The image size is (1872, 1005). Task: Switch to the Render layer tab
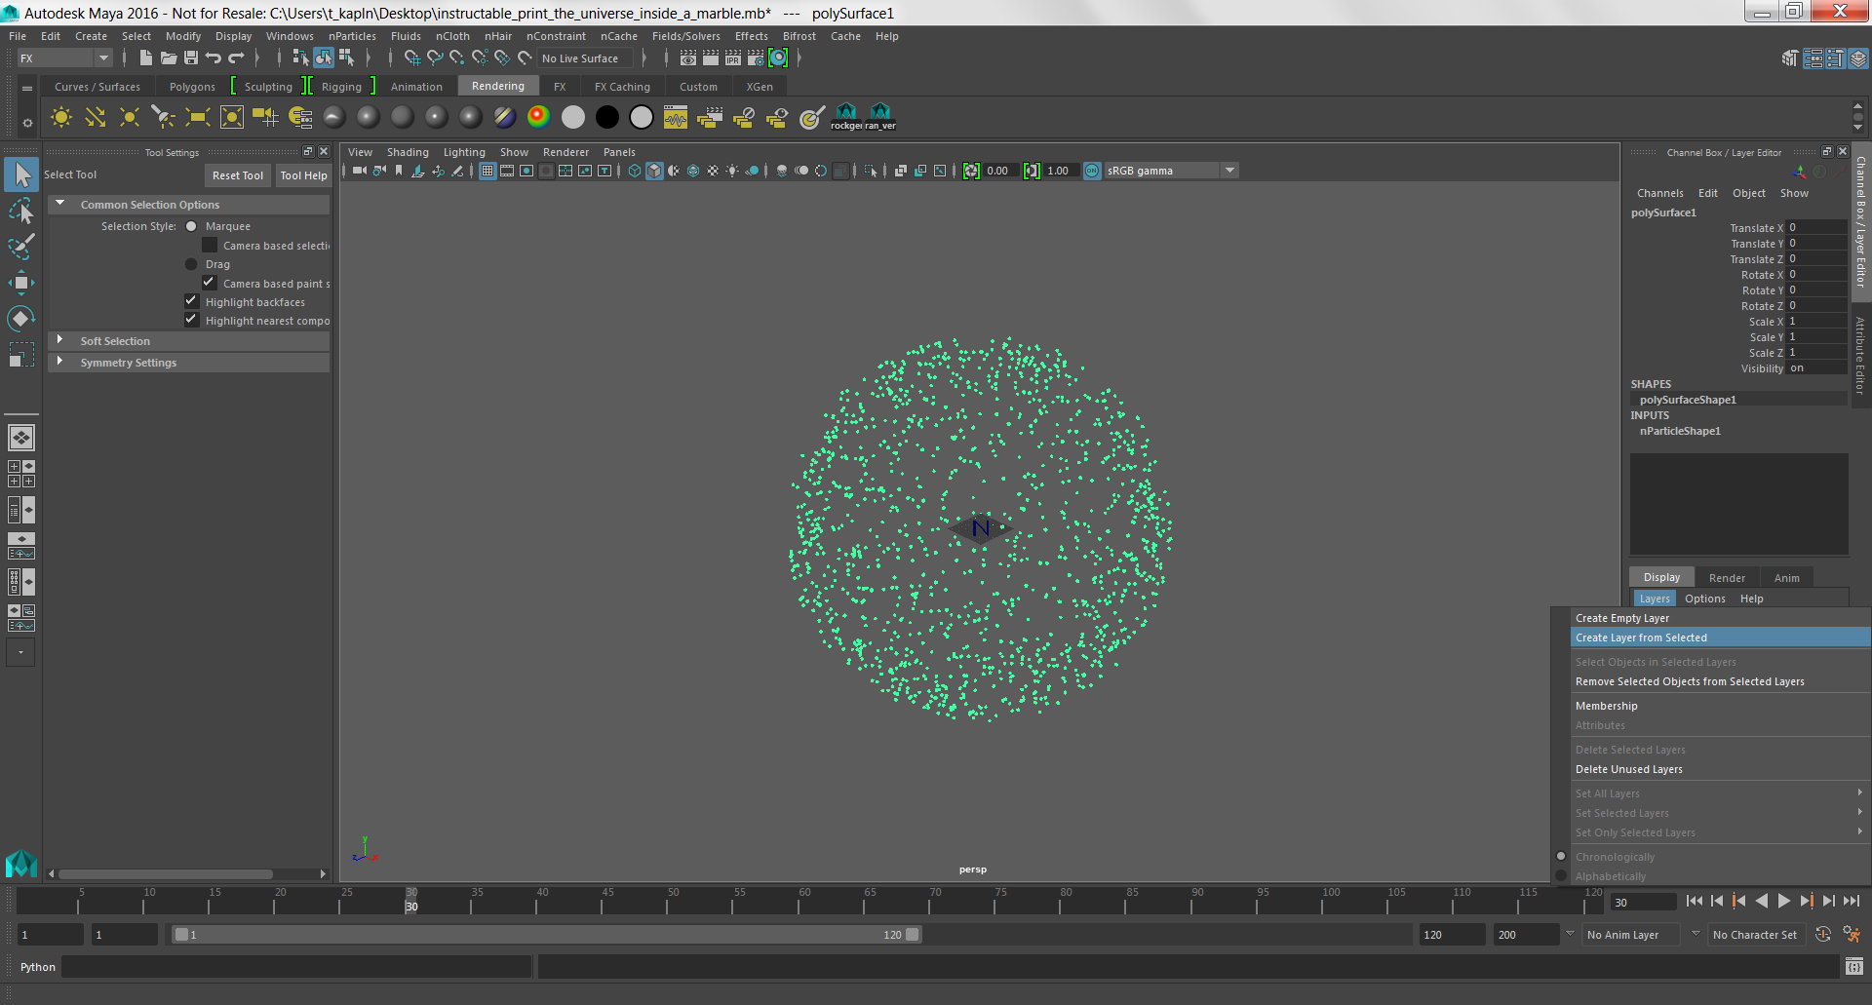(1727, 578)
